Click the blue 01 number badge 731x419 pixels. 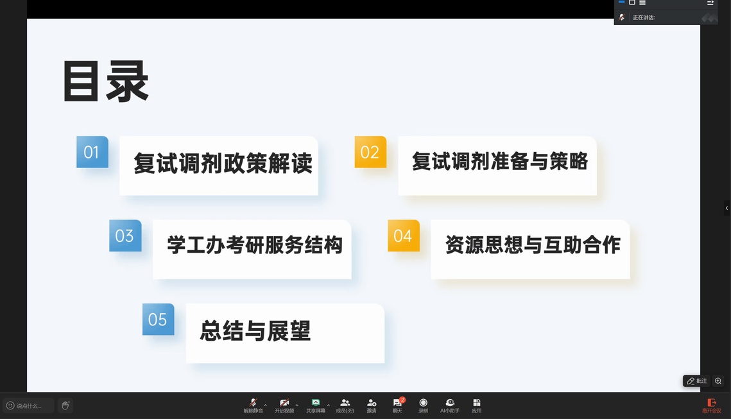92,152
